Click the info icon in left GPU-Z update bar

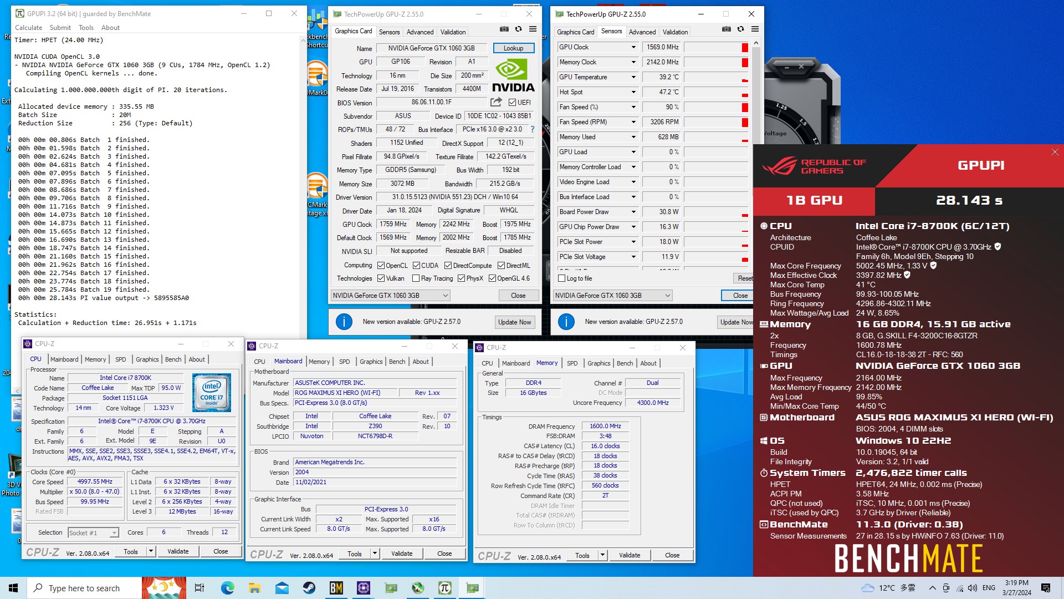coord(344,322)
